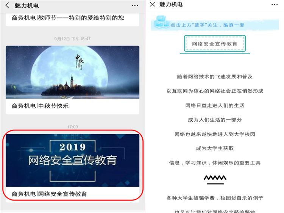The width and height of the screenshot is (284, 213).
Task: Open the 中秋节 moon image thumbnail
Action: [72, 72]
